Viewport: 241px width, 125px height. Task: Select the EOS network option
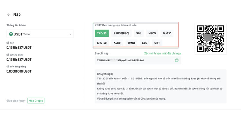click(145, 43)
